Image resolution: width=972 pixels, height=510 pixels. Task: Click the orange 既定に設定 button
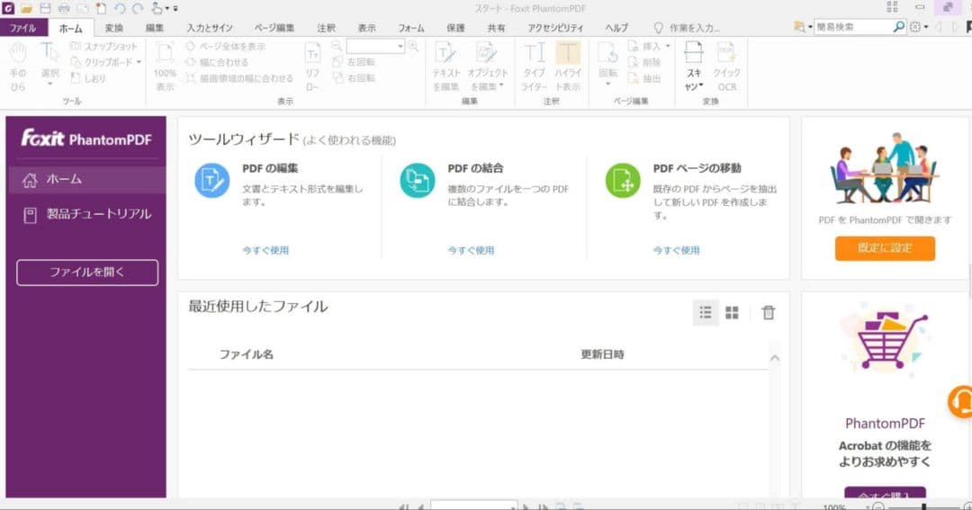pyautogui.click(x=885, y=248)
